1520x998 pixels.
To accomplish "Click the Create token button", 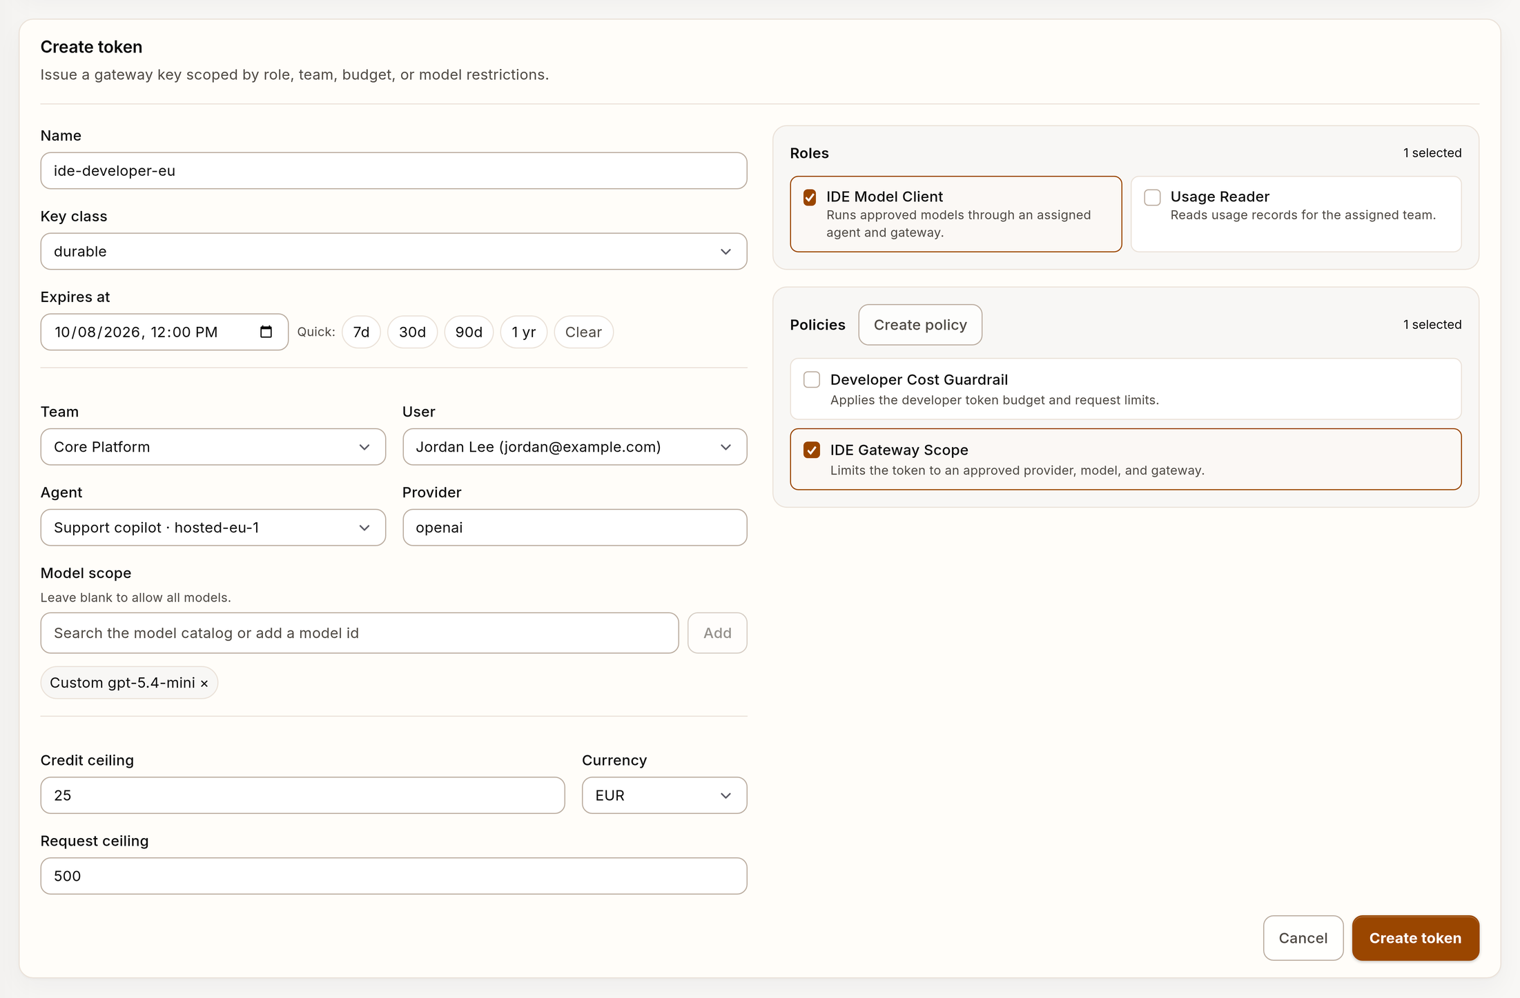I will [1415, 938].
